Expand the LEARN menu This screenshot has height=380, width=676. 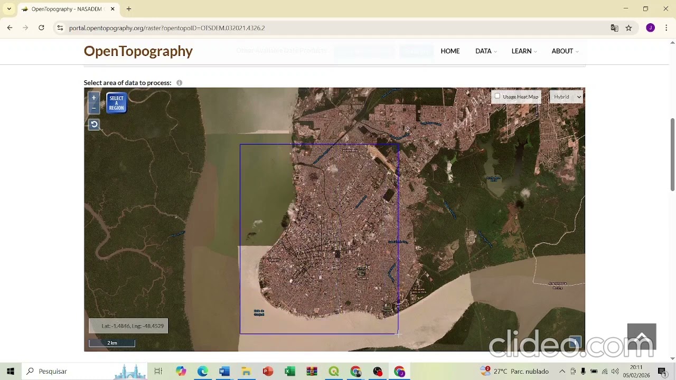(x=523, y=51)
